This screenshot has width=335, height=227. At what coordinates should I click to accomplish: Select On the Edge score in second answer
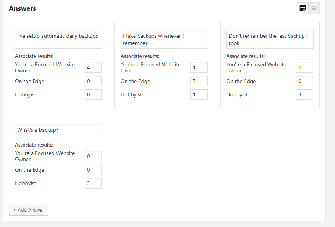[199, 81]
